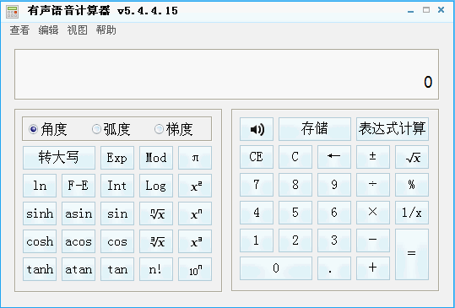Click the multiplication × button
Viewport: 455px width, 308px height.
[373, 213]
